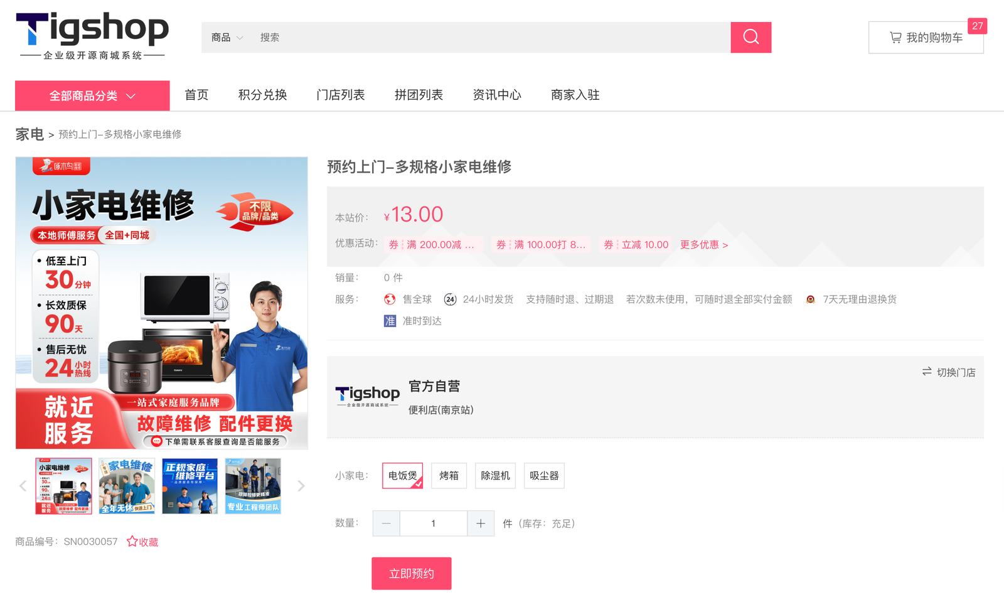Go to 积分兑换 page

pyautogui.click(x=262, y=95)
